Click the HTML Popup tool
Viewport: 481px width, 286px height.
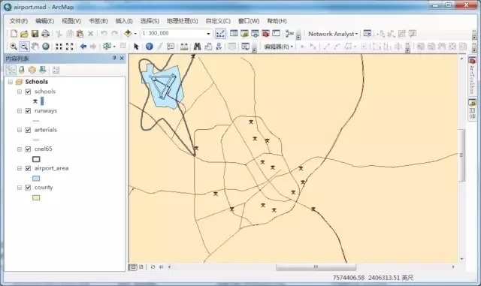[x=171, y=47]
